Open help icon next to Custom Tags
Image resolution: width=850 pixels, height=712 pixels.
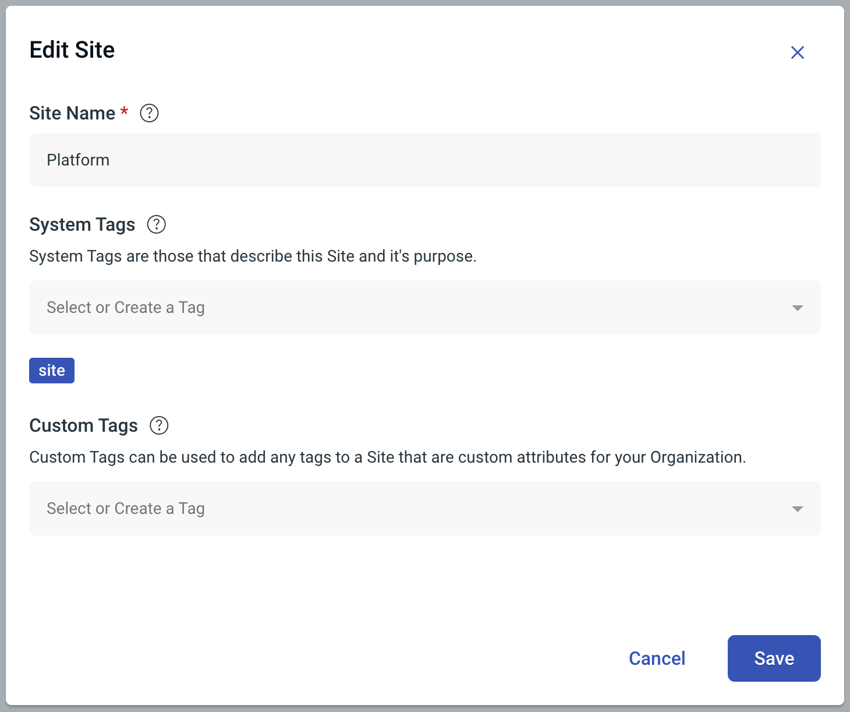pyautogui.click(x=159, y=425)
